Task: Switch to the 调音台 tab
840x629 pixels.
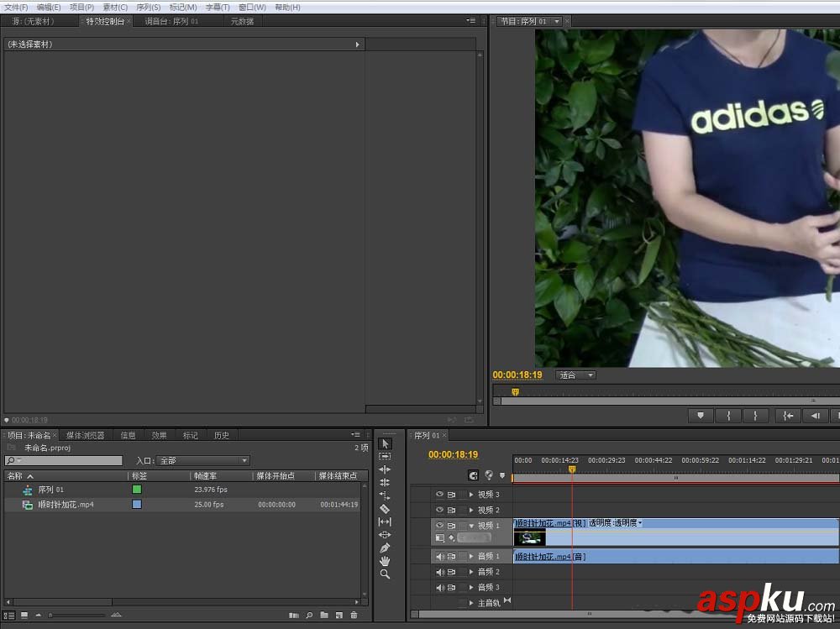Action: point(171,22)
